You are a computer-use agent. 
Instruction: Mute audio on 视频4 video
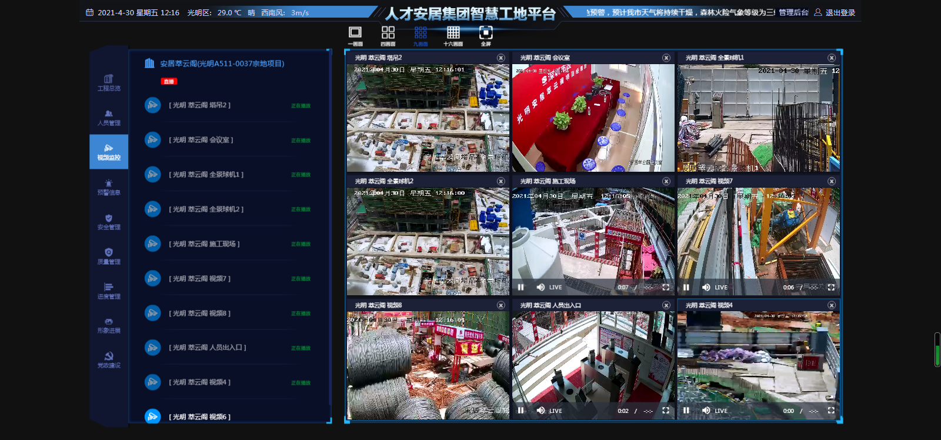pos(706,411)
